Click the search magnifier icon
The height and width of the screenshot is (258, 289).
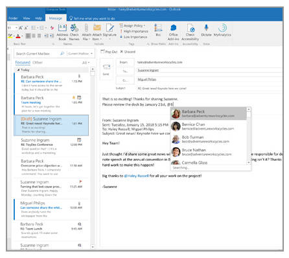[62, 53]
